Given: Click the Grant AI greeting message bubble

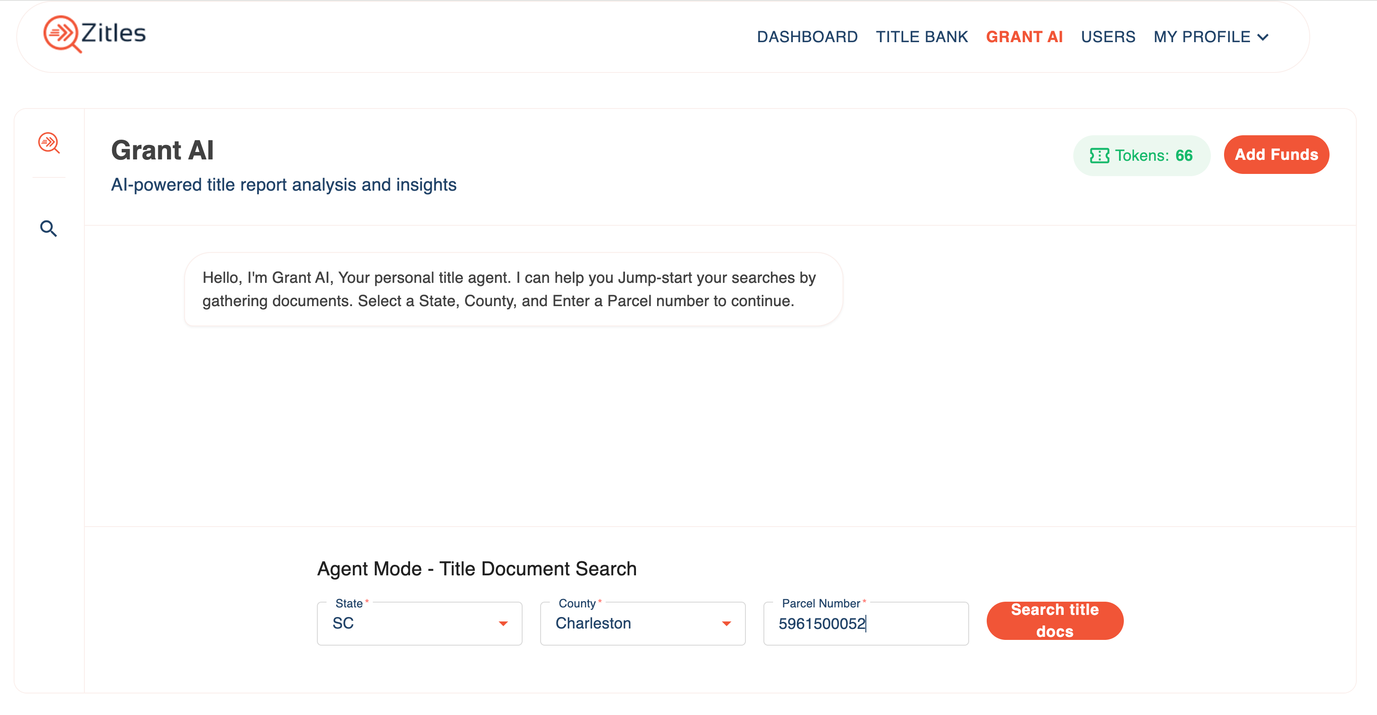Looking at the screenshot, I should 513,289.
